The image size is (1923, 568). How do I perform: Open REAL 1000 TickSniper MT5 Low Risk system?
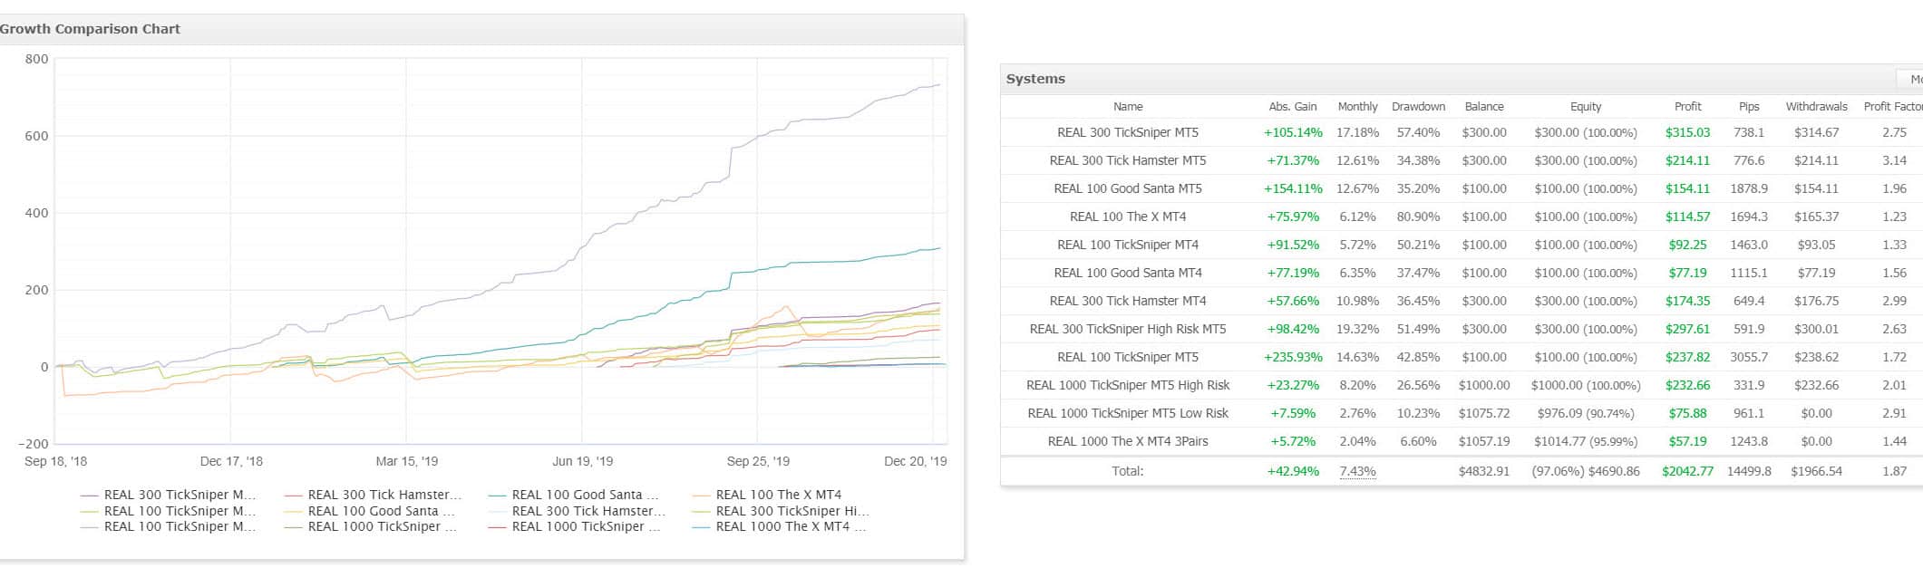1127,413
